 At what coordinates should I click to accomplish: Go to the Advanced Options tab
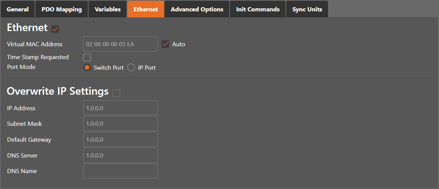[x=197, y=9]
